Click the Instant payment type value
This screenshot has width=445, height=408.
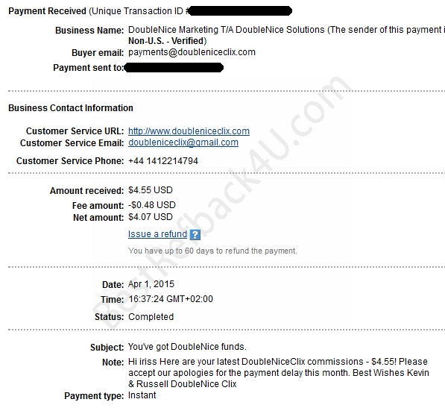point(142,395)
